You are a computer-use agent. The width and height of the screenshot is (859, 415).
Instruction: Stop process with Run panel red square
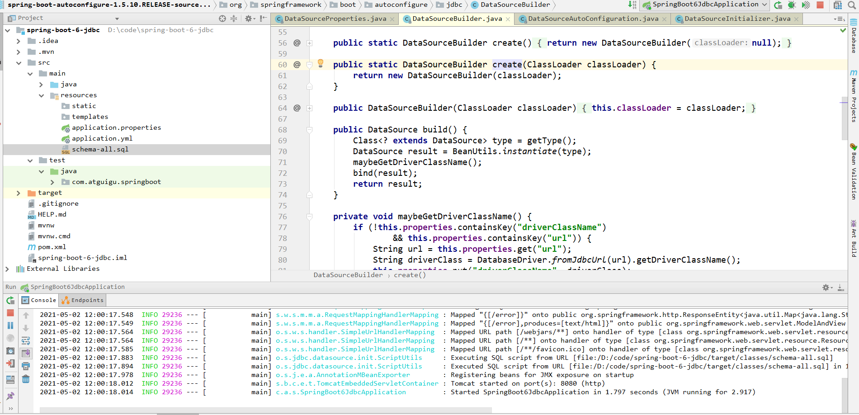[10, 313]
